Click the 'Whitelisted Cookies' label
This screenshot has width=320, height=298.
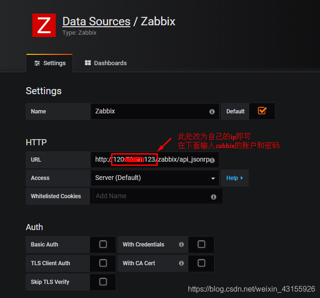[x=56, y=196]
